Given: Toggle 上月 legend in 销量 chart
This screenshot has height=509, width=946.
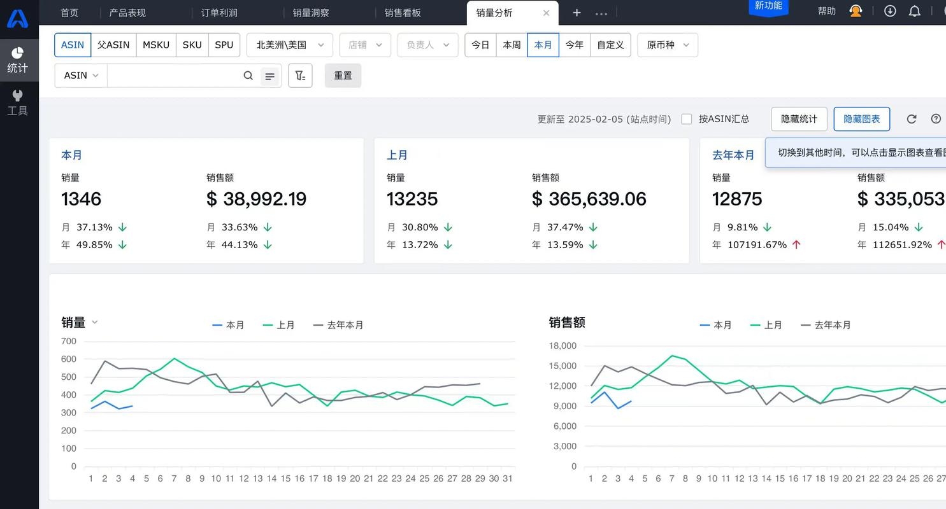Looking at the screenshot, I should tap(278, 325).
